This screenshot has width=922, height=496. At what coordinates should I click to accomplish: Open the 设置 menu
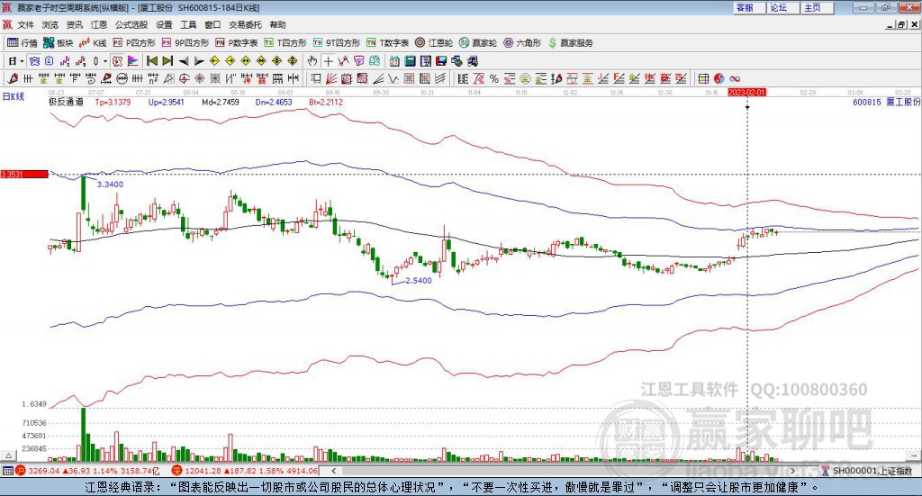pos(164,24)
